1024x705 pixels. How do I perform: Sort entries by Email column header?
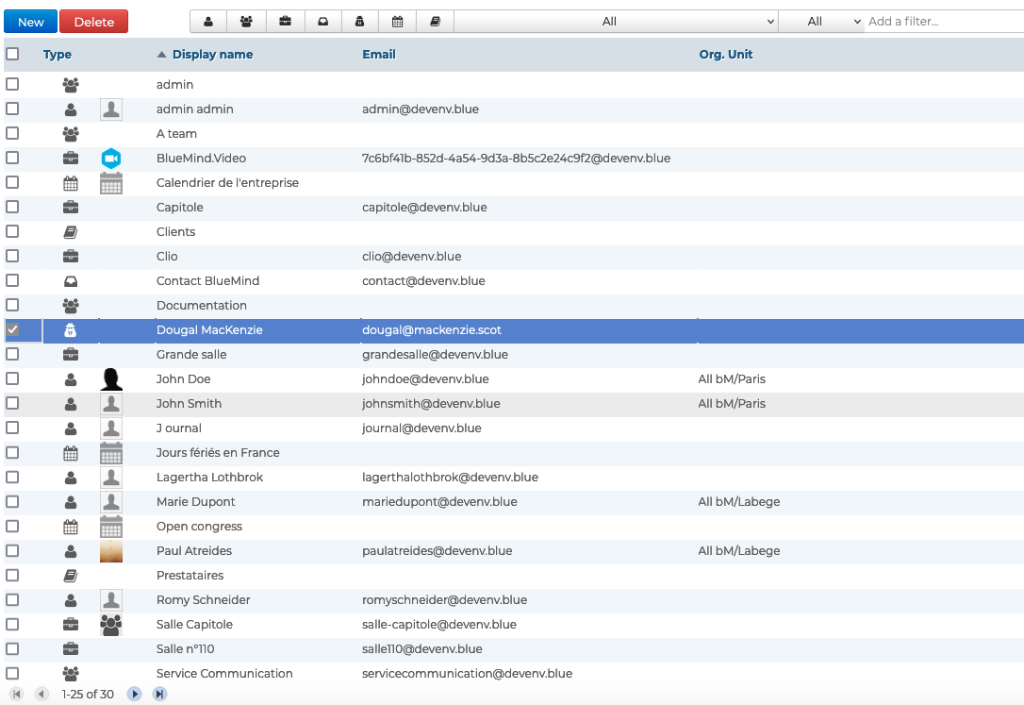pos(379,55)
